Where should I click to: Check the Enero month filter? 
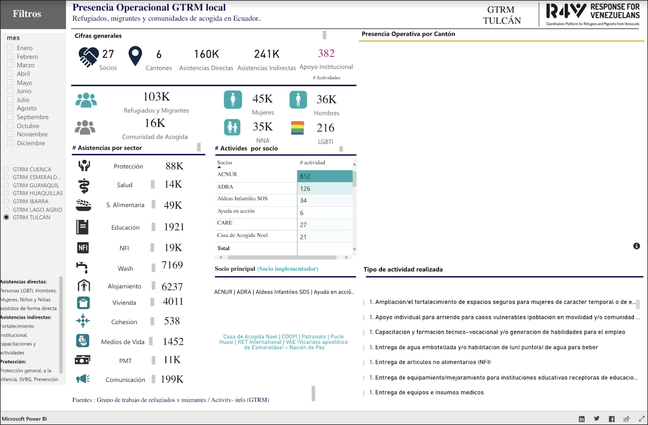pos(10,48)
